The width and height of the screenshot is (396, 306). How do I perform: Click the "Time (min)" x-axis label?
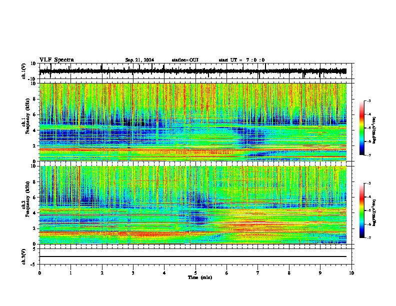pos(200,277)
